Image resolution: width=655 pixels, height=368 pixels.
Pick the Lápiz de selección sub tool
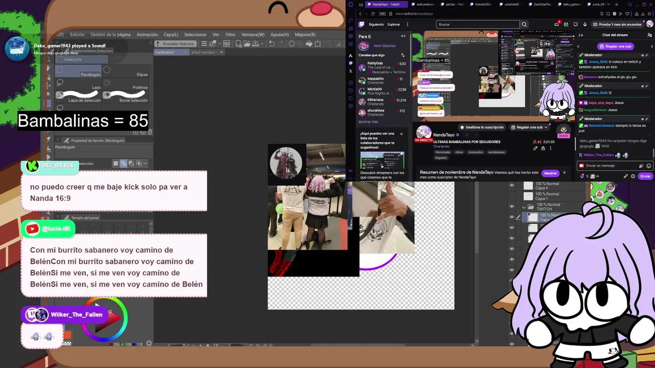79,97
